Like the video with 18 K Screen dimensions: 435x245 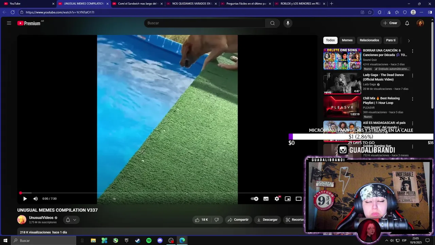click(x=202, y=220)
